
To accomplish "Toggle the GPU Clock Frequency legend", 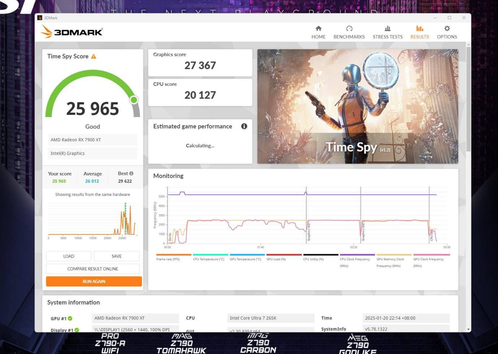I will click(431, 261).
